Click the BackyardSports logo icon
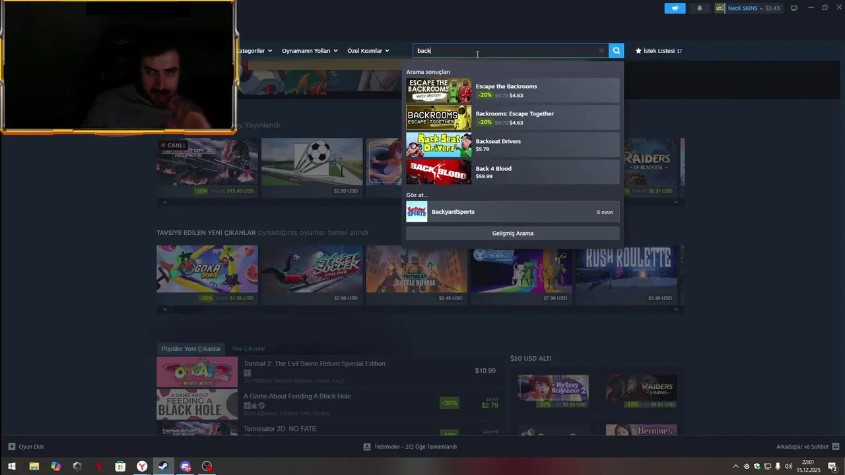Image resolution: width=845 pixels, height=475 pixels. click(x=417, y=212)
